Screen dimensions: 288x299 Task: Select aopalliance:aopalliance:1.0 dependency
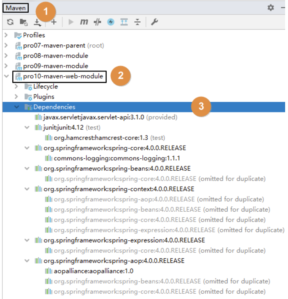click(94, 271)
